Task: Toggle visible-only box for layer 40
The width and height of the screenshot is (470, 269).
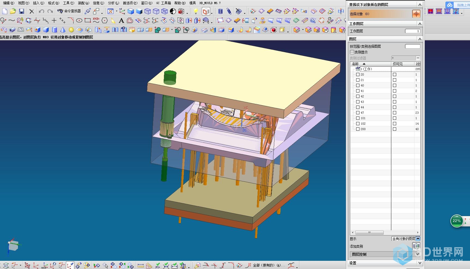Action: pyautogui.click(x=395, y=85)
